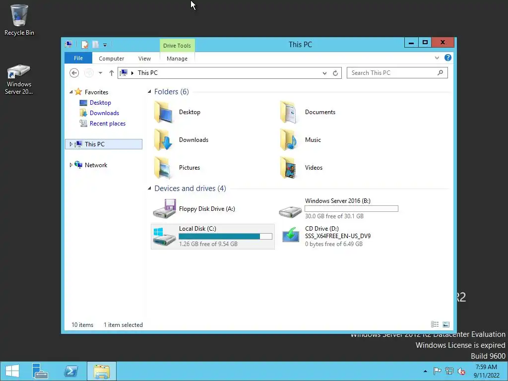
Task: Open Action Center flag icon
Action: coord(437,371)
